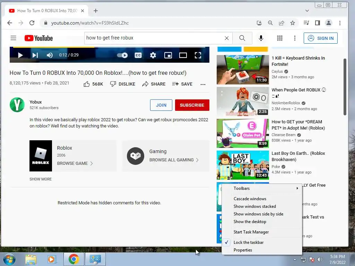Open tab search chevron

pyautogui.click(x=307, y=11)
